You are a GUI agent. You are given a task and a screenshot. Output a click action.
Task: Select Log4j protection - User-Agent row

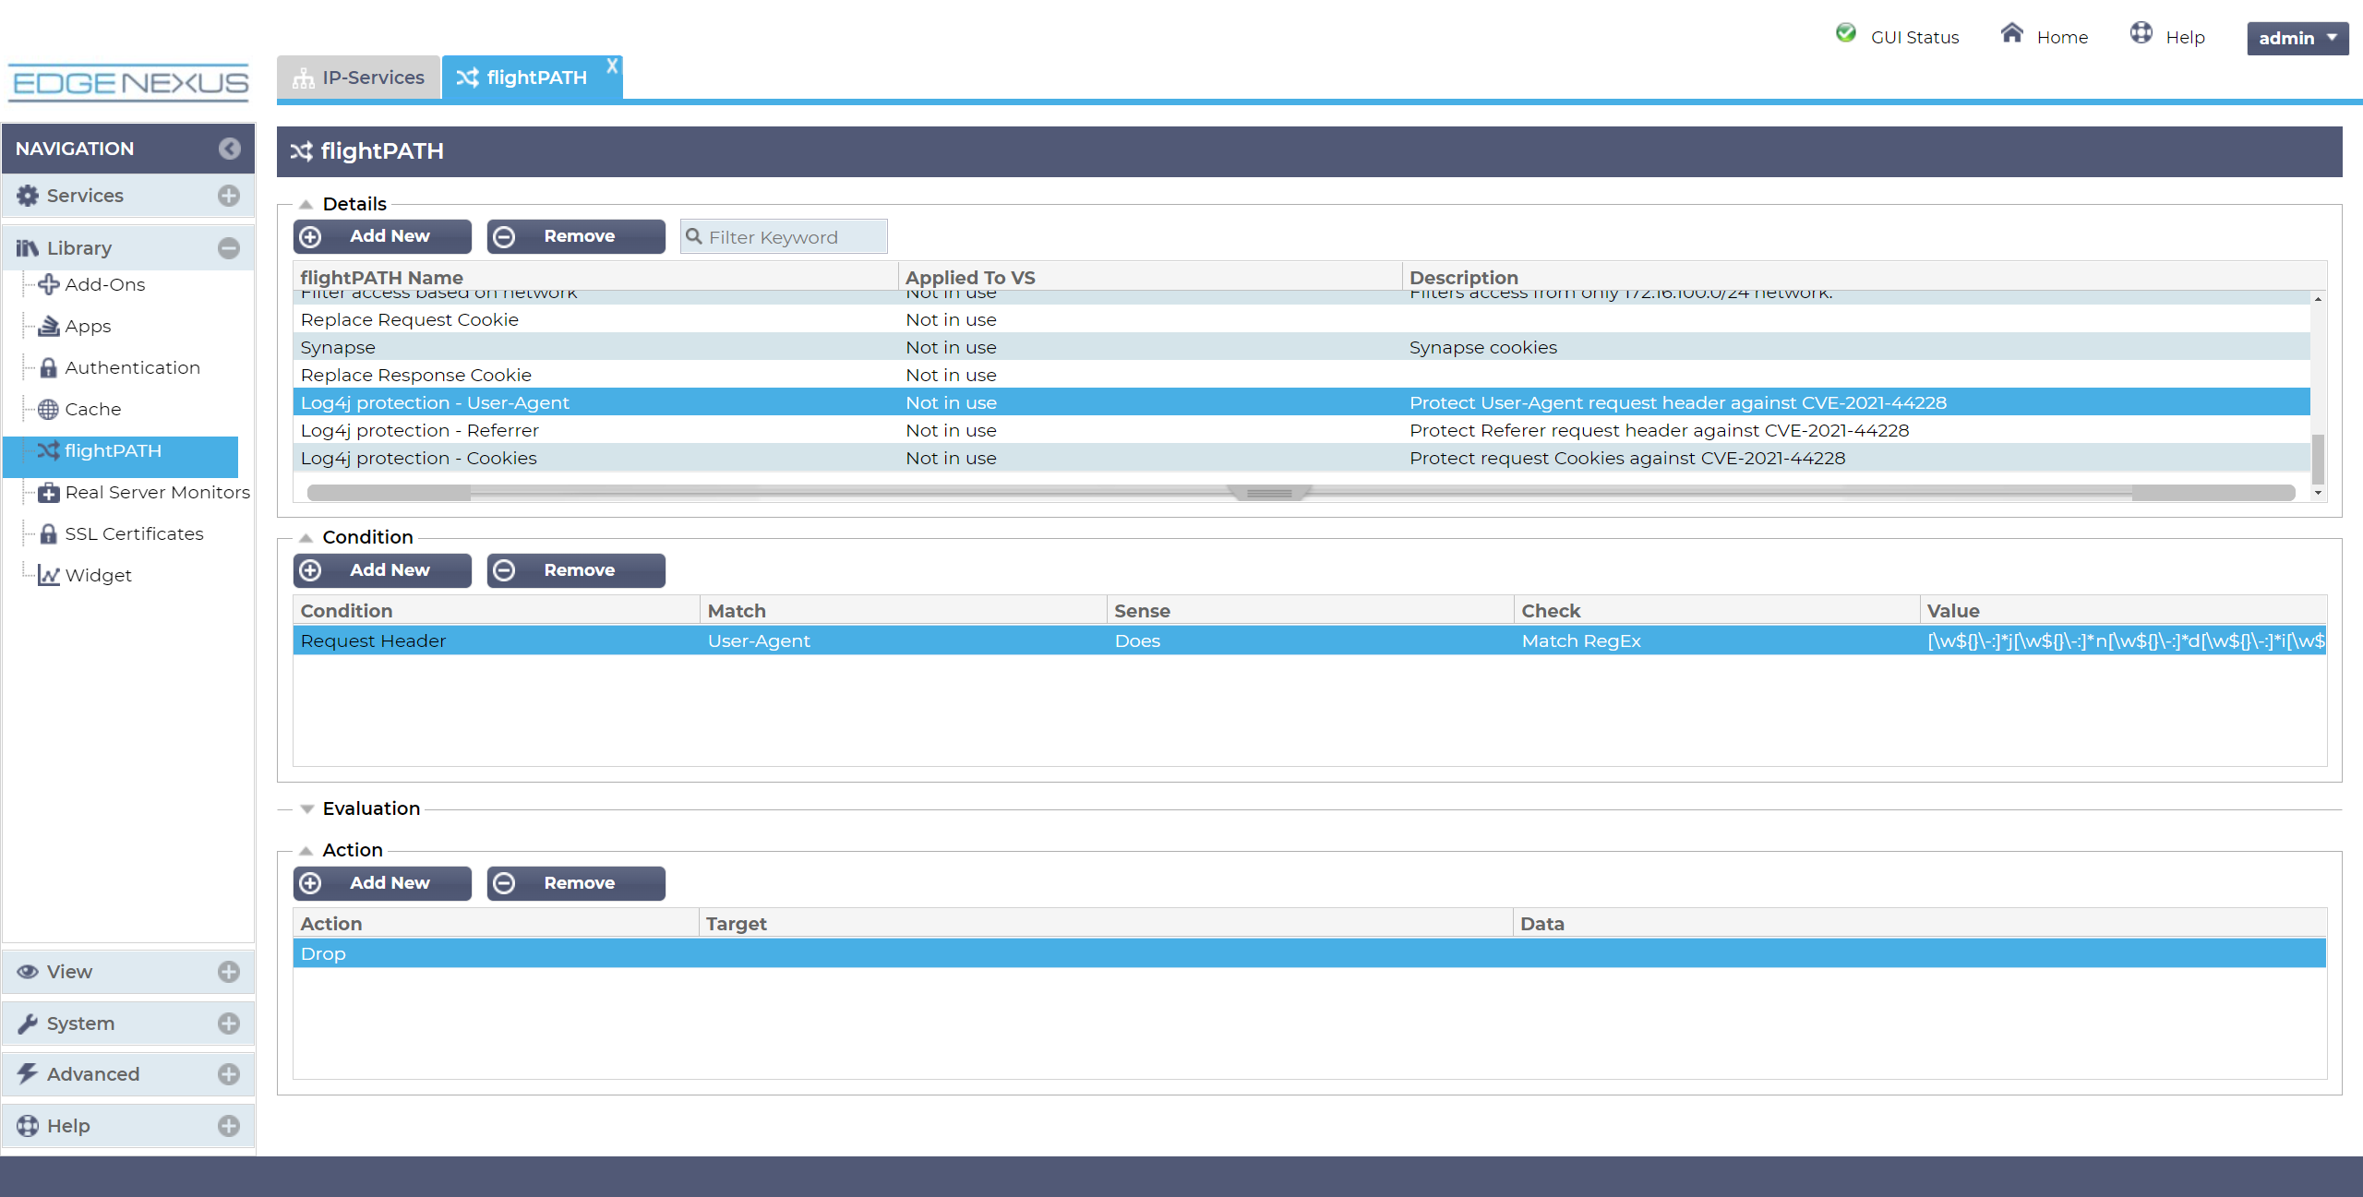click(x=1301, y=402)
